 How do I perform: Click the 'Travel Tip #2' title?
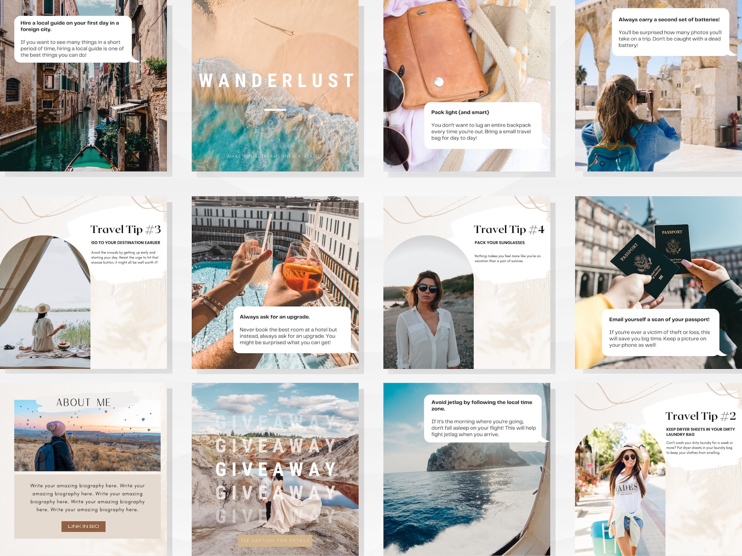(x=700, y=416)
